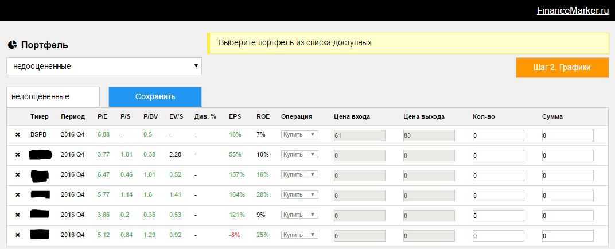Click the Цена выхода field showing 80
Screen dimensions: 615x249
(429, 135)
